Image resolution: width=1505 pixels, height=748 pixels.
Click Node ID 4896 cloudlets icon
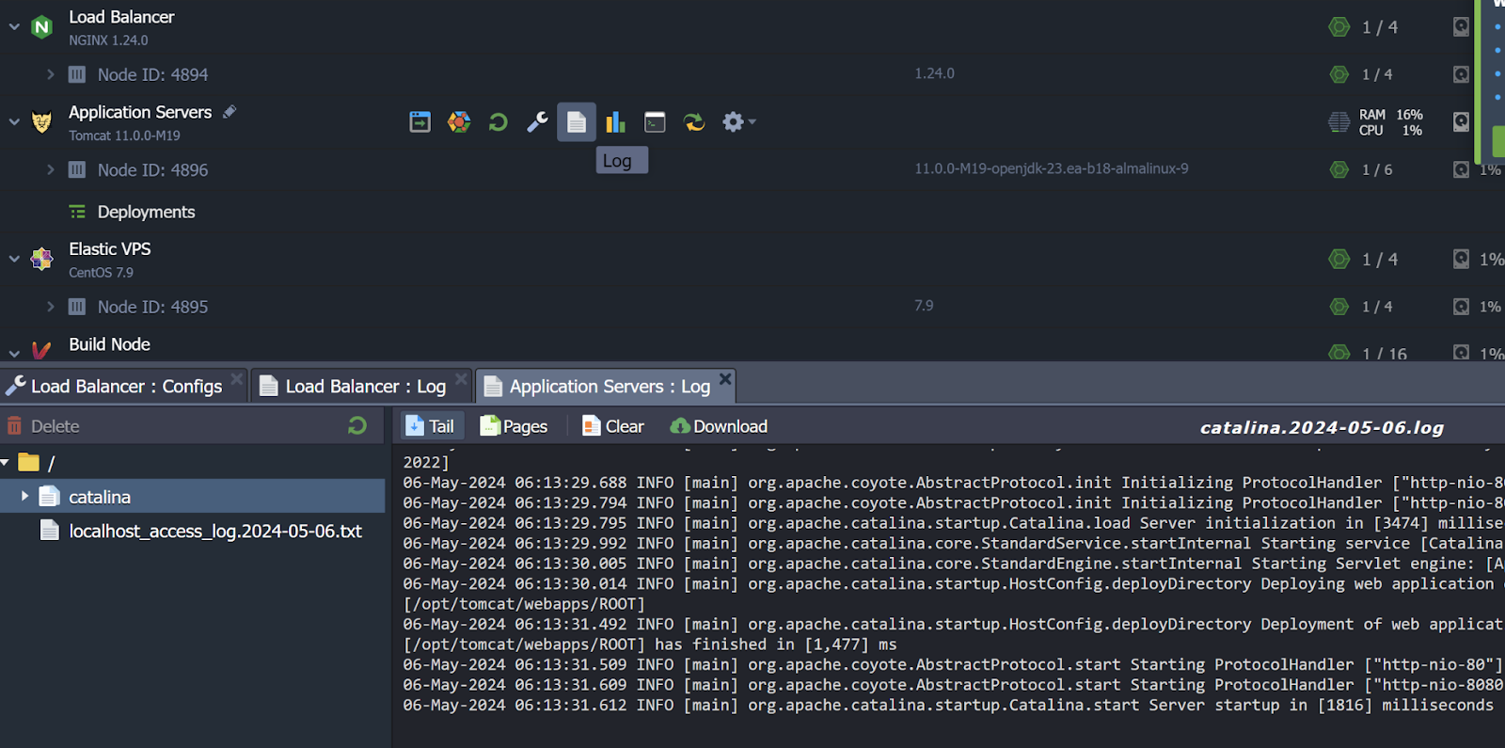click(x=1339, y=169)
